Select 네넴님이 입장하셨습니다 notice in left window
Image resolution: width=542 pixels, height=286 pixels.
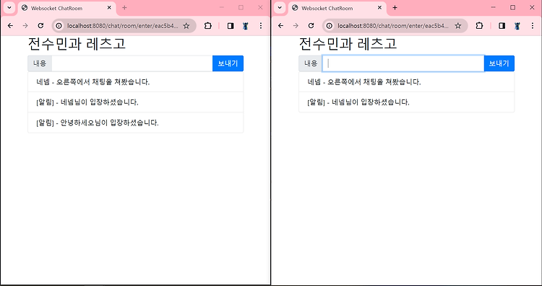tap(136, 102)
